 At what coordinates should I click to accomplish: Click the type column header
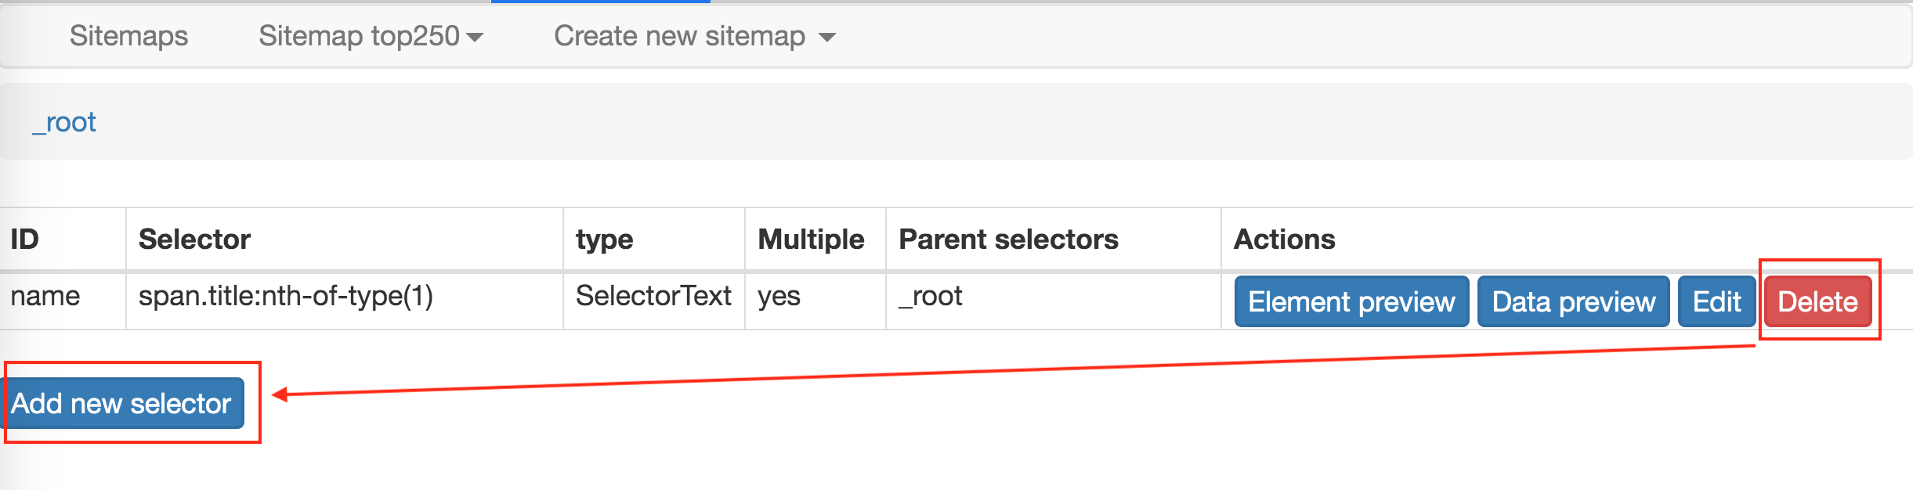(x=604, y=239)
